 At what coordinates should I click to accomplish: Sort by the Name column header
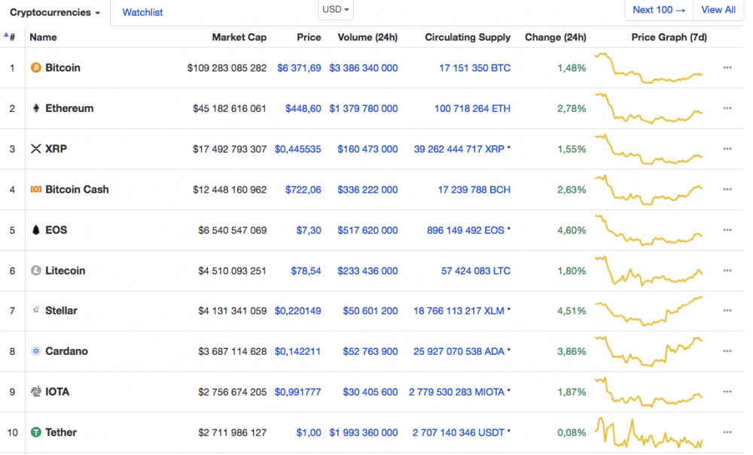click(43, 37)
